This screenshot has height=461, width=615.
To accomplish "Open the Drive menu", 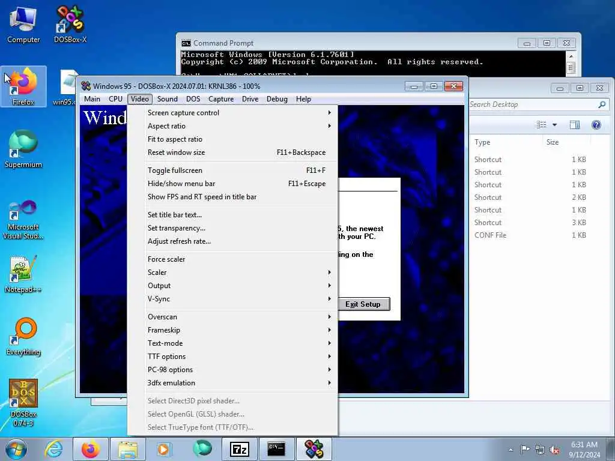I will coord(250,99).
